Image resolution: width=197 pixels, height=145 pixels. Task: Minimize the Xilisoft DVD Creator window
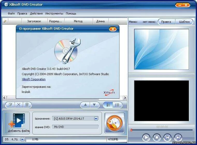[x=180, y=5]
